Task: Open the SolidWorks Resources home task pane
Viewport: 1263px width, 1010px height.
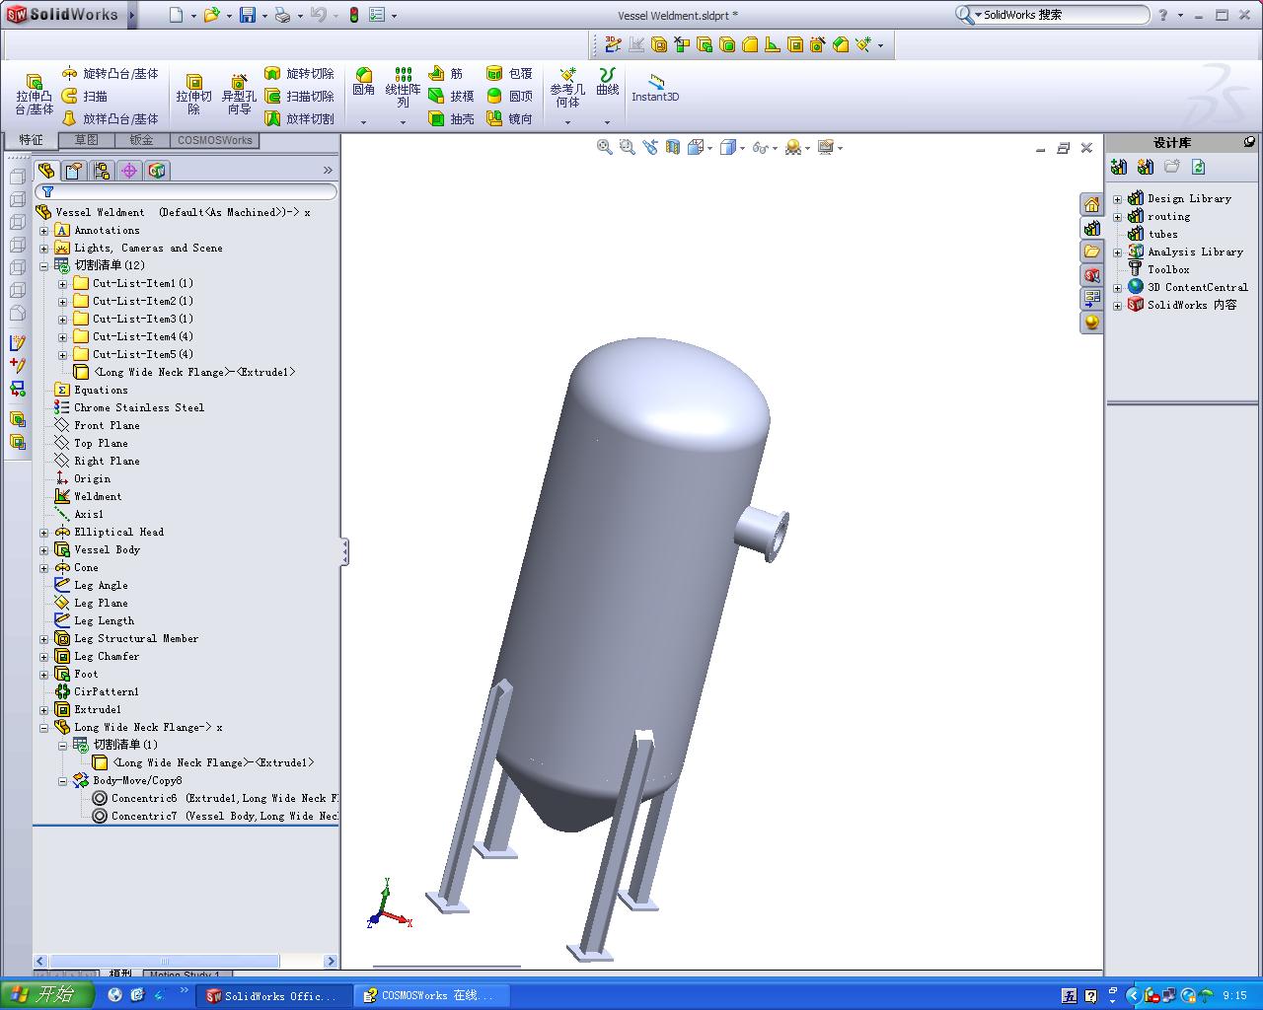Action: tap(1091, 205)
